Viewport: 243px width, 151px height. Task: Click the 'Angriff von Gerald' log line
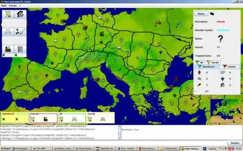point(10,132)
